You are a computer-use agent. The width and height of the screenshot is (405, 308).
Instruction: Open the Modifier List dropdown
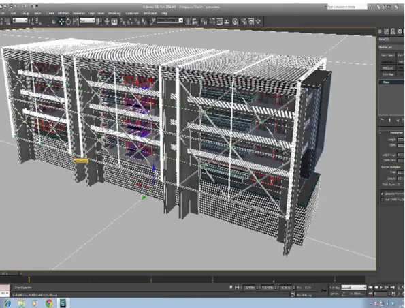[391, 47]
